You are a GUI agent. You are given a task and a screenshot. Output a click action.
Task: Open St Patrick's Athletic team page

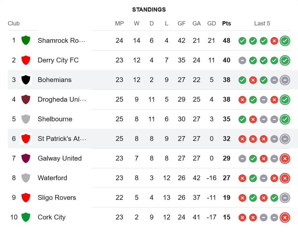pos(62,139)
